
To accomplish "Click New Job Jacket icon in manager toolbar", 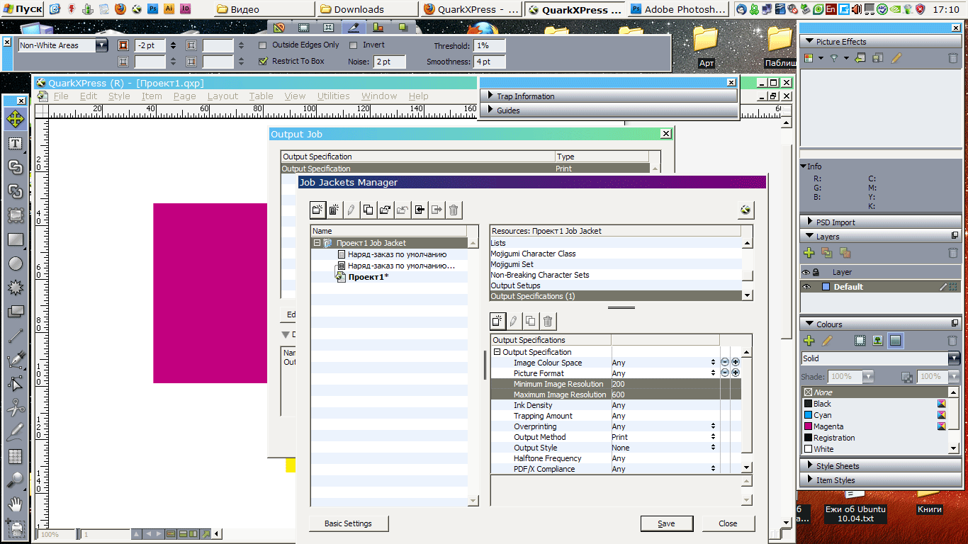I will pyautogui.click(x=317, y=210).
